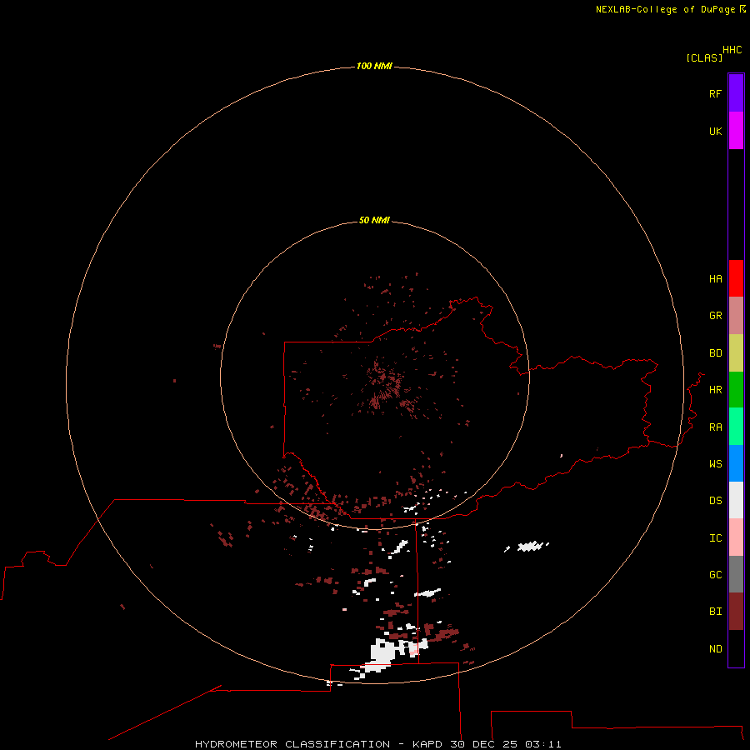Image resolution: width=750 pixels, height=750 pixels.
Task: Click the RA legend label
Action: pos(715,427)
